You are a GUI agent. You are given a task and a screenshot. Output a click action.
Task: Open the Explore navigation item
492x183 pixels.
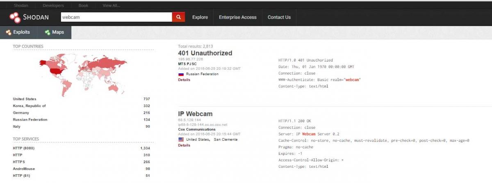coord(200,17)
